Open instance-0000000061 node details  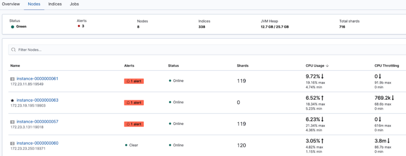click(x=37, y=79)
